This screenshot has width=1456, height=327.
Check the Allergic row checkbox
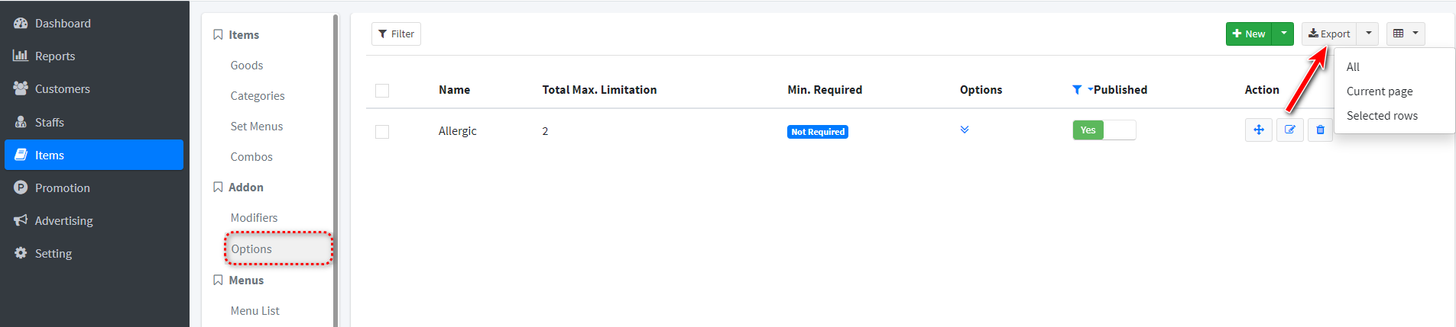[x=382, y=132]
